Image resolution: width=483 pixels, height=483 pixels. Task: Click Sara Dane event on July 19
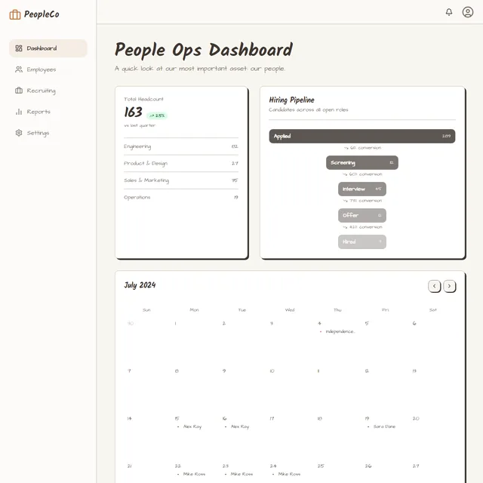381,426
